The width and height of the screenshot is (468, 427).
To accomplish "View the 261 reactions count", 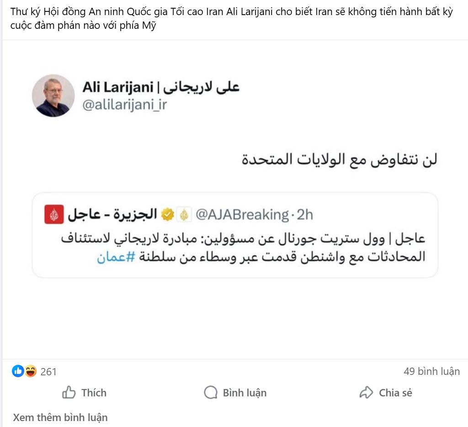I will [x=48, y=372].
